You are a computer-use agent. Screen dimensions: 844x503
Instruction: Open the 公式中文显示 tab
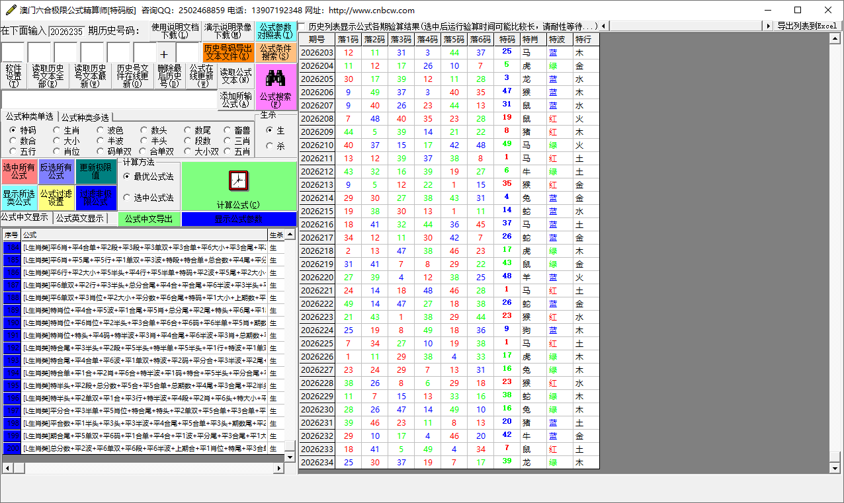point(25,217)
